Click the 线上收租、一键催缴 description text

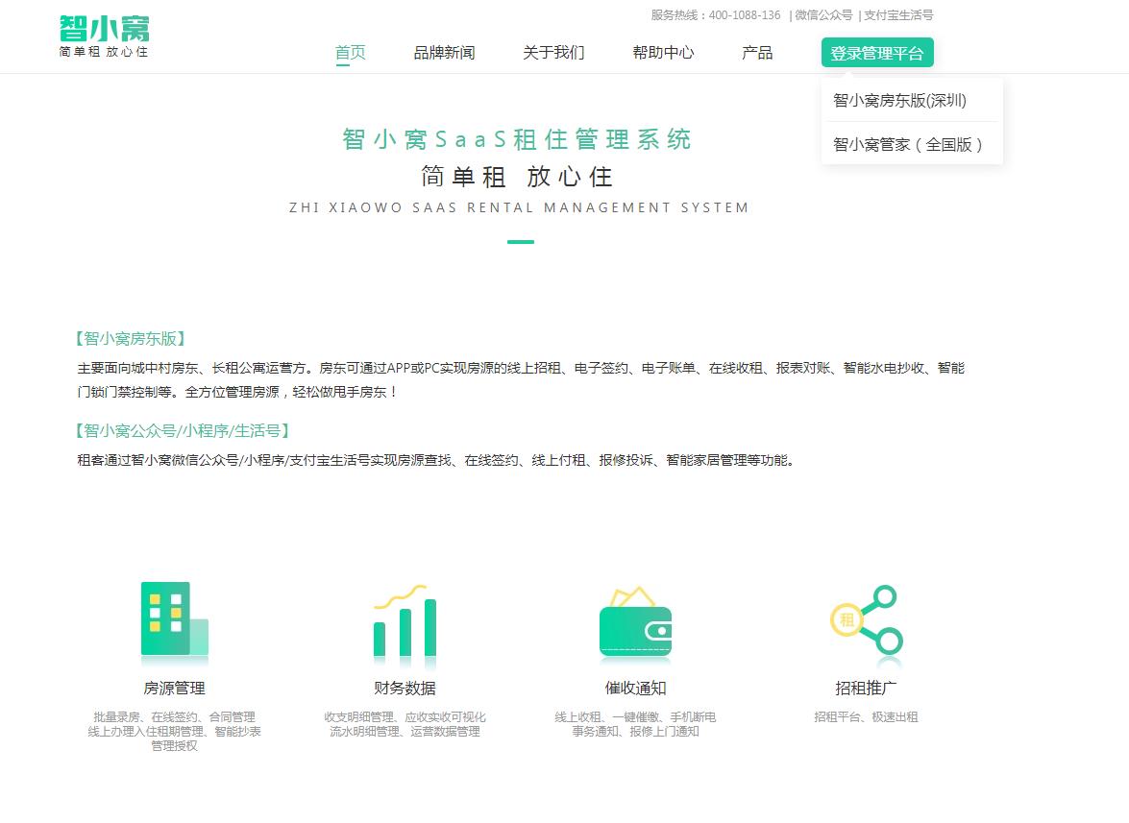point(635,724)
